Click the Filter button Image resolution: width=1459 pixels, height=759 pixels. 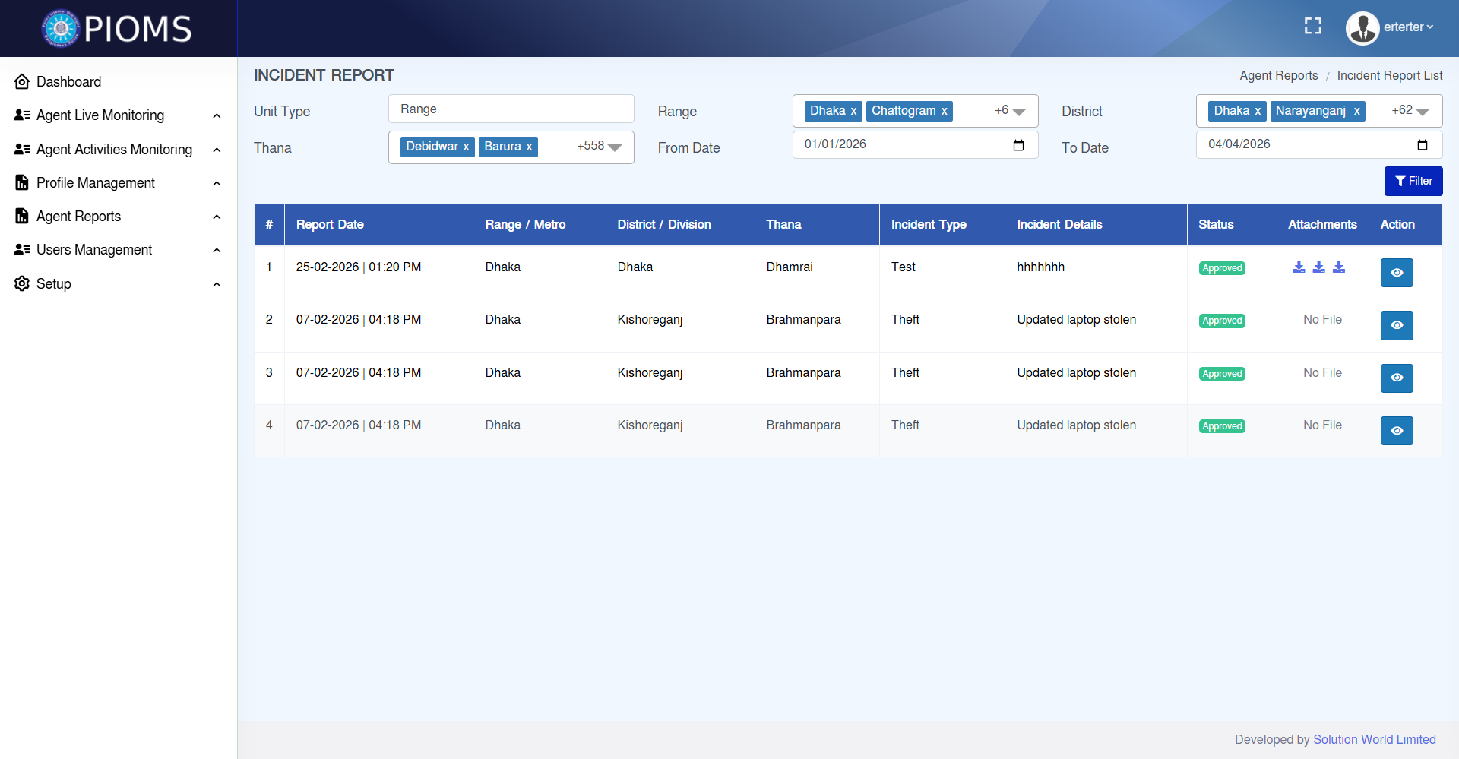(1413, 181)
